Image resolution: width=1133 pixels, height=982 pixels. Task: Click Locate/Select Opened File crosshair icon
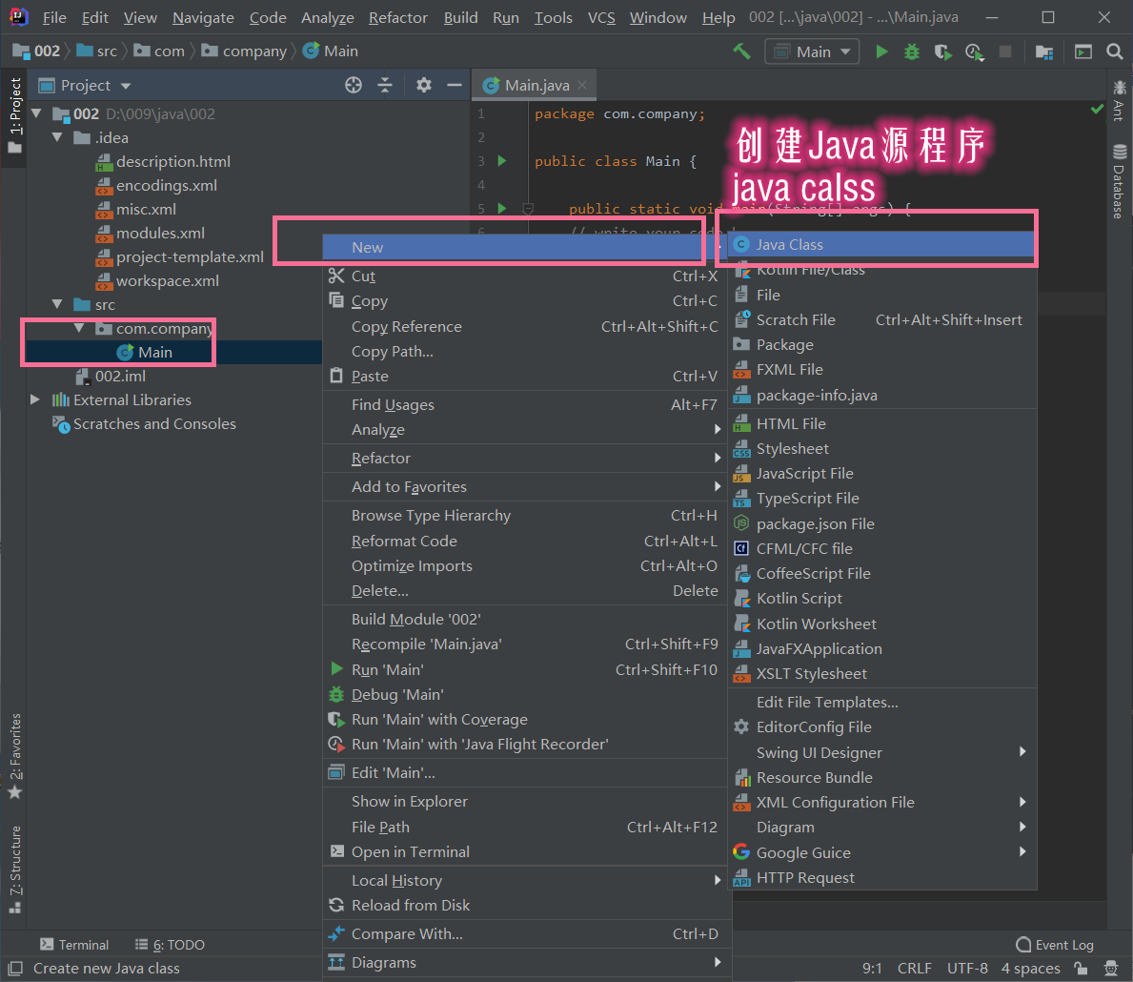[354, 85]
